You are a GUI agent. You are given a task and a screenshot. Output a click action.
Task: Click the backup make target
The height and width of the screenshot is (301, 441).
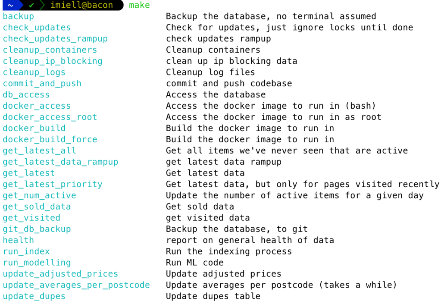pos(18,16)
